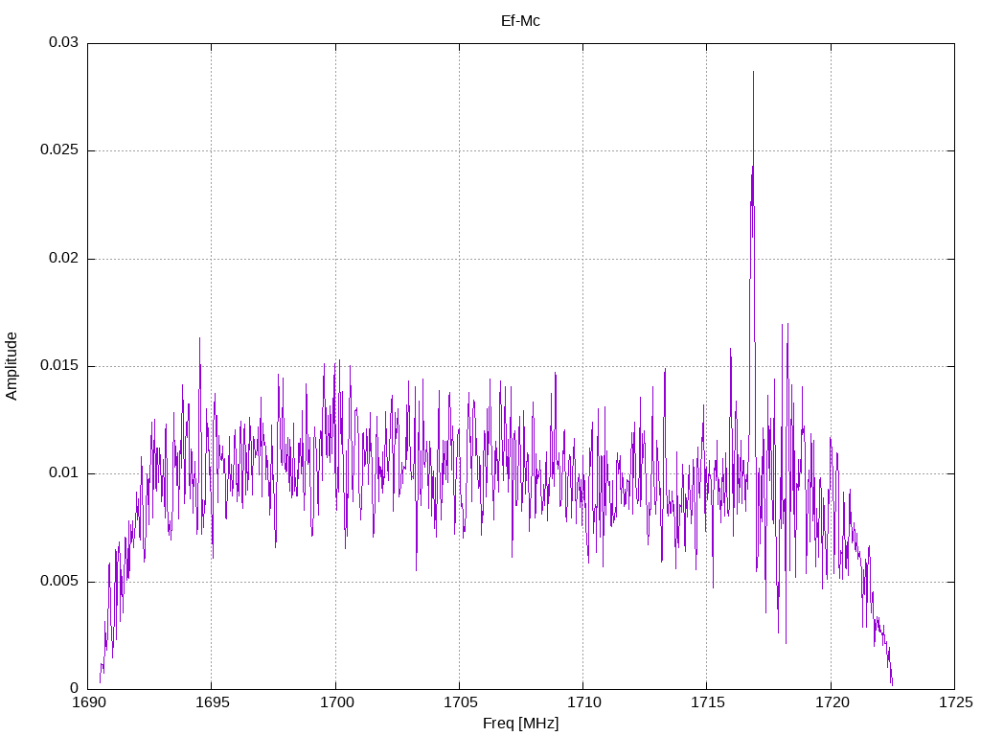
Task: Click the x-axis tick label 1725
Action: click(x=955, y=702)
